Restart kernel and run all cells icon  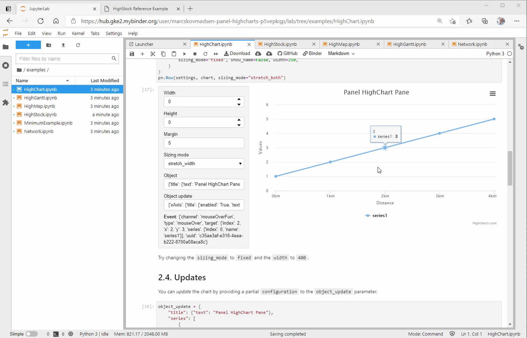click(216, 54)
